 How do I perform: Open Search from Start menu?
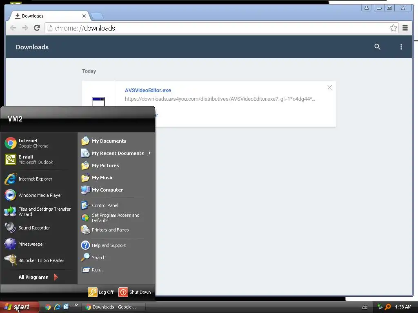coord(116,258)
